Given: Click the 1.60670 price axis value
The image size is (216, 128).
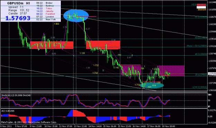Looking at the screenshot, I should coord(212,17).
